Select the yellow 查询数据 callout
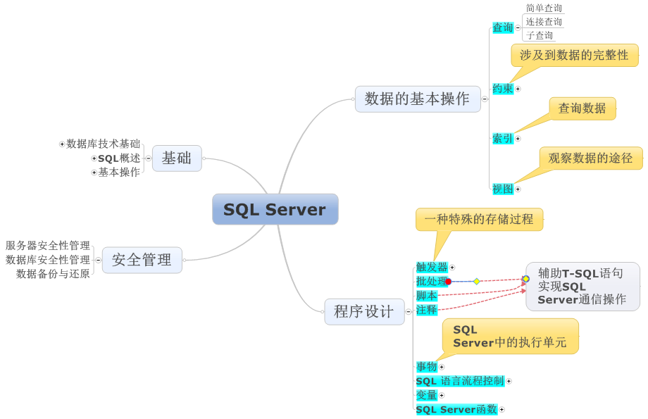The height and width of the screenshot is (419, 648). (582, 108)
